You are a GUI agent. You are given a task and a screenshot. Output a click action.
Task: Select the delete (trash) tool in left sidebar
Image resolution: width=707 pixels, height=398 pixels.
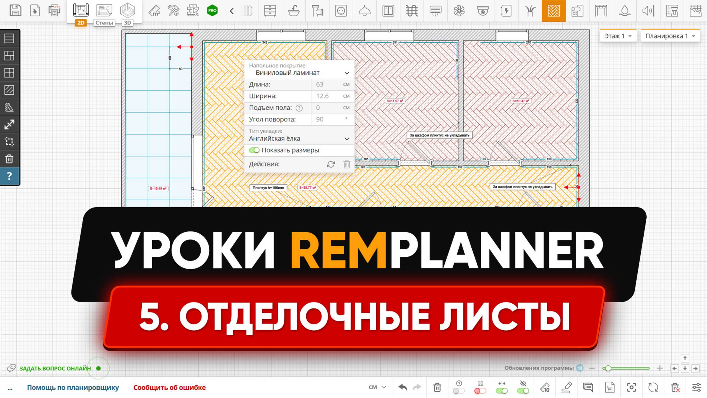click(x=10, y=159)
